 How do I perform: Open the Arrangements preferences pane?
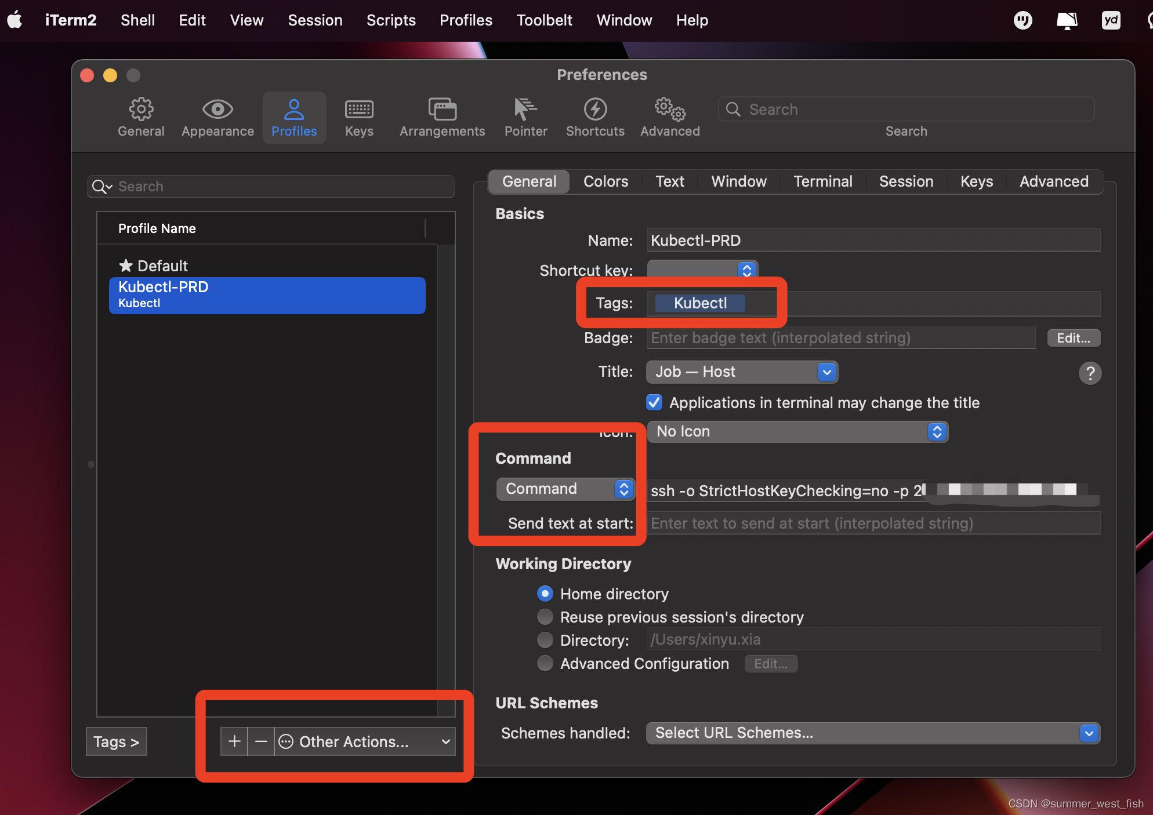[x=442, y=117]
